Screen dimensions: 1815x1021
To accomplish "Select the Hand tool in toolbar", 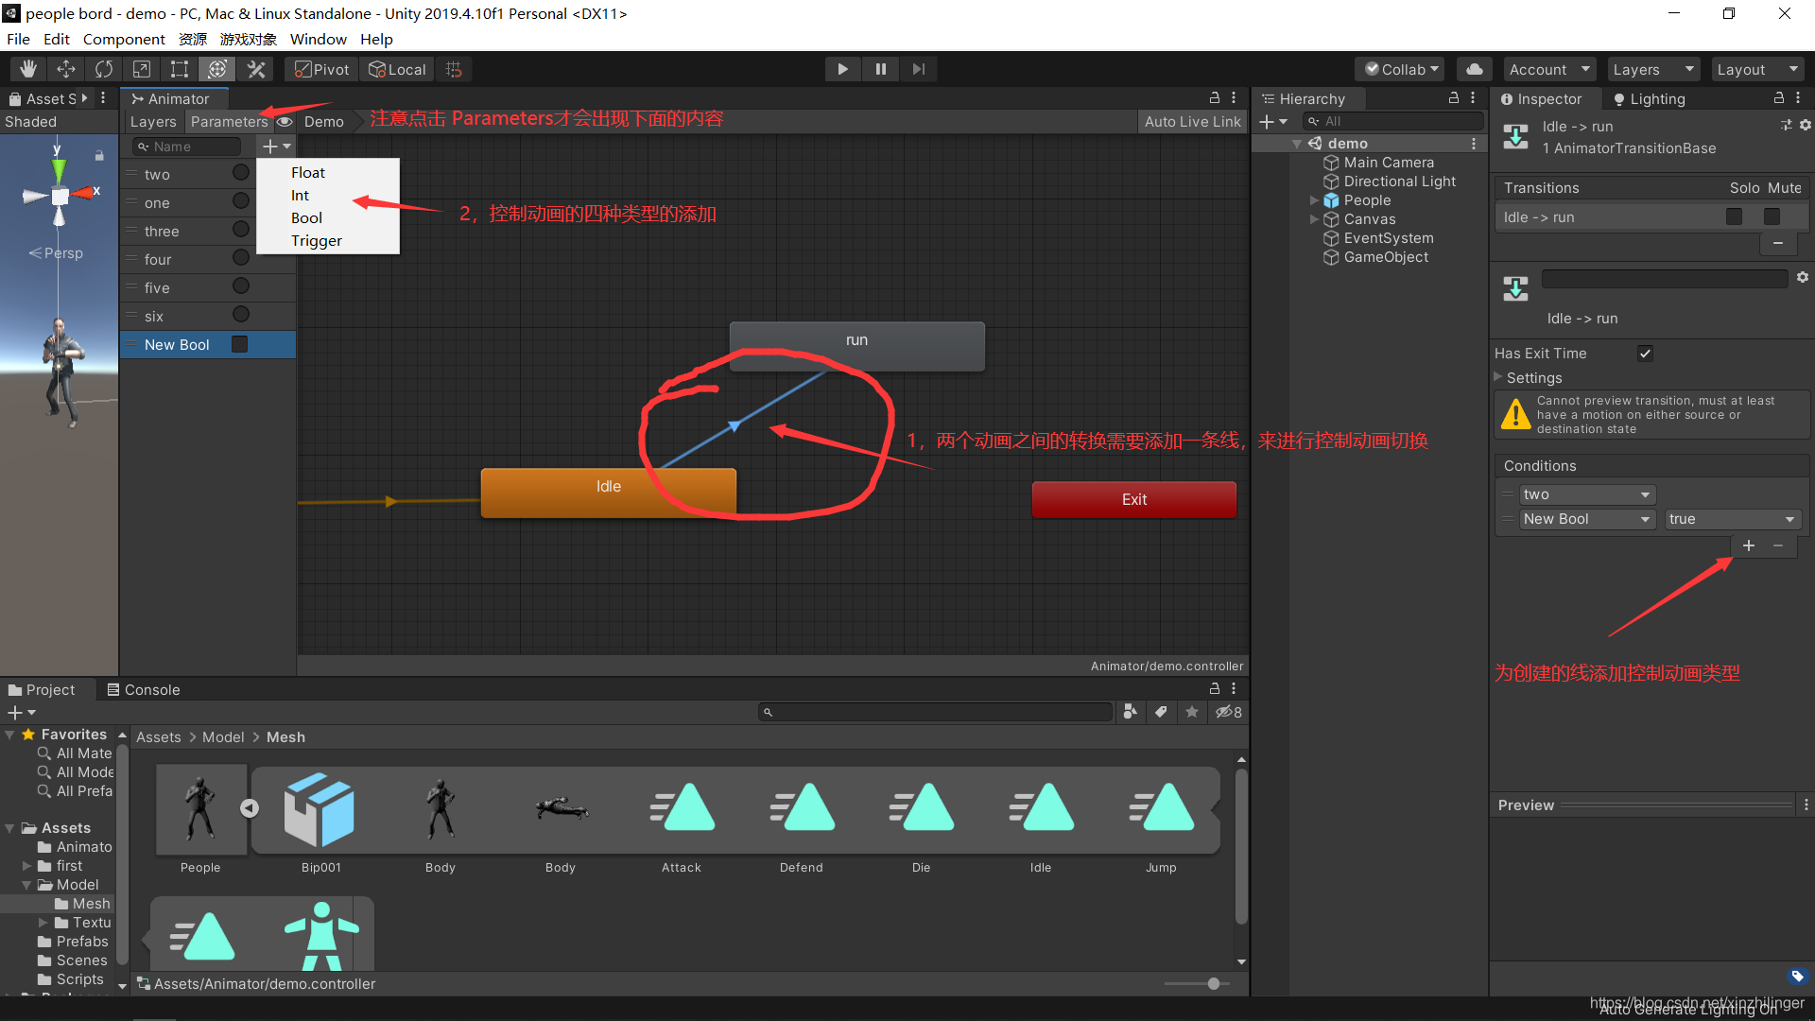I will [x=28, y=69].
